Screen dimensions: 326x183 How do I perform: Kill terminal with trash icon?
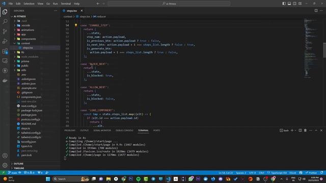[305, 130]
